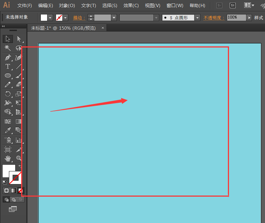Collapse the tools panel with double arrows

tap(3, 26)
